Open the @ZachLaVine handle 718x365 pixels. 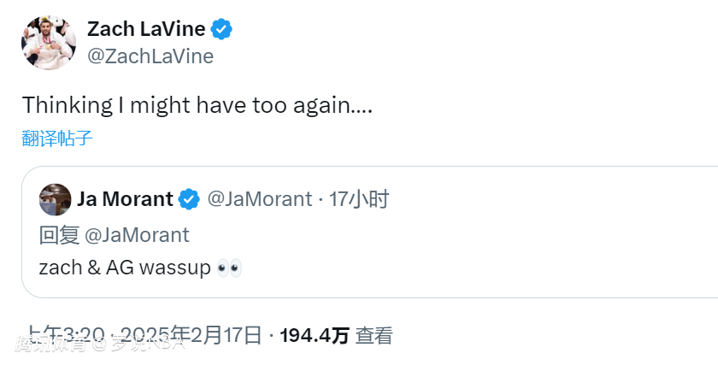pyautogui.click(x=150, y=56)
